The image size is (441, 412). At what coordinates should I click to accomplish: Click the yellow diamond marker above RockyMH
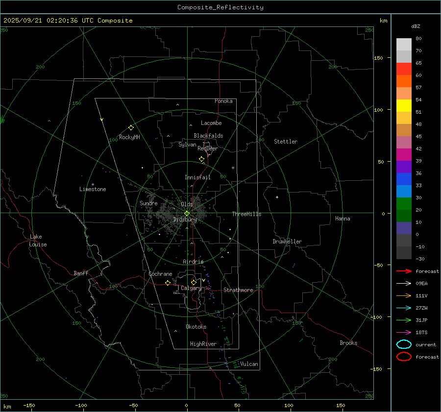(131, 127)
